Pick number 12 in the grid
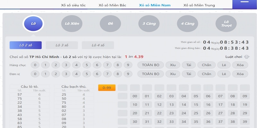257x128 pixels. (159, 105)
